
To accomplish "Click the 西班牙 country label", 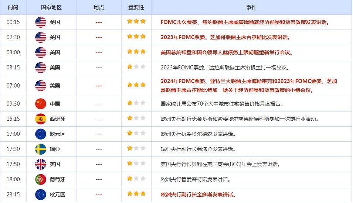I will pyautogui.click(x=57, y=119).
